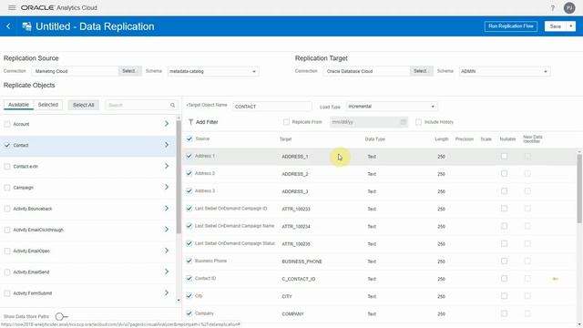Check Nullable for ADDRESS_1 row
The image size is (583, 328).
[504, 156]
